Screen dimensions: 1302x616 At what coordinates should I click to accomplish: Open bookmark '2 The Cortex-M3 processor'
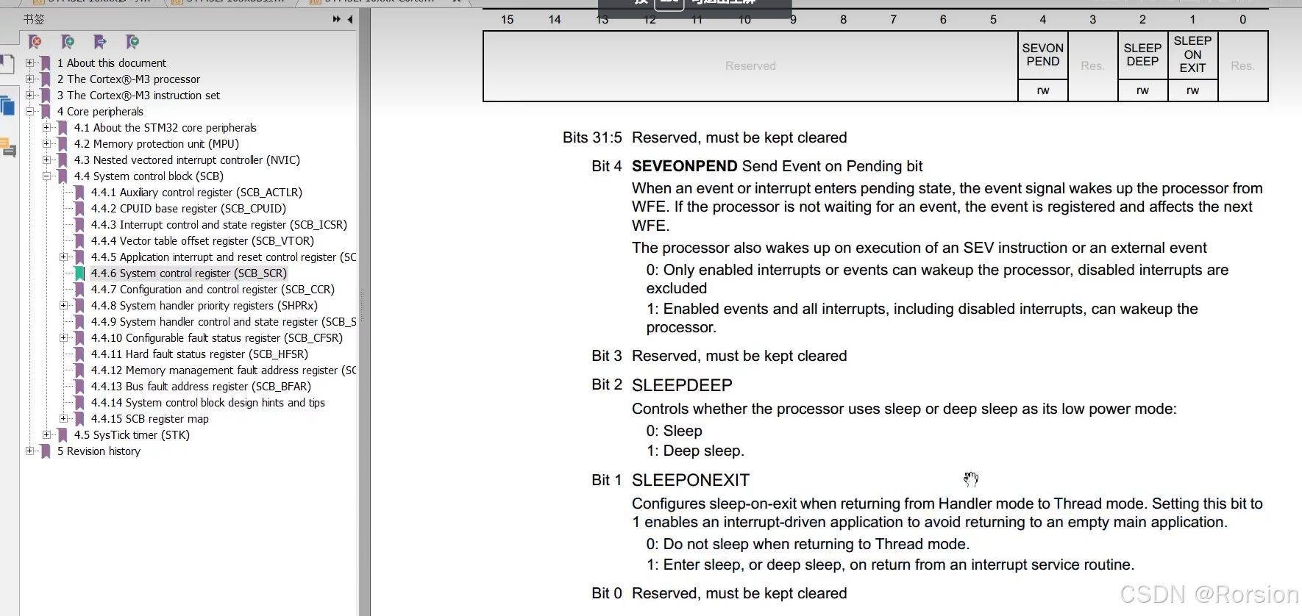tap(129, 79)
